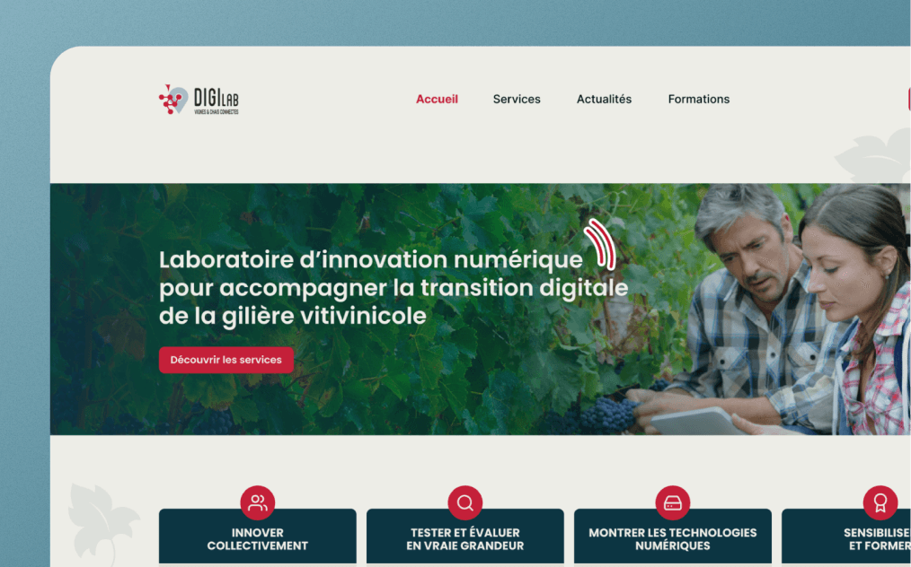Open the Sensibiliser et former card
The height and width of the screenshot is (567, 911).
tap(846, 536)
